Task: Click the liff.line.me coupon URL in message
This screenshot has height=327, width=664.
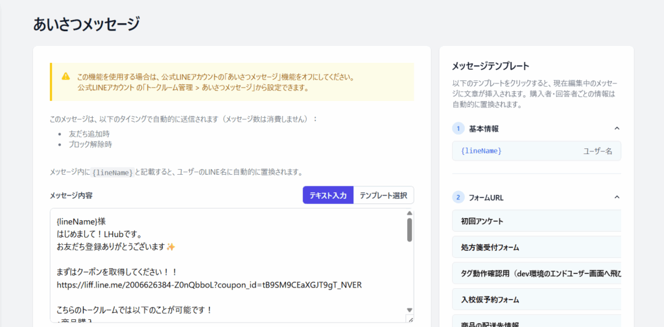Action: (209, 285)
